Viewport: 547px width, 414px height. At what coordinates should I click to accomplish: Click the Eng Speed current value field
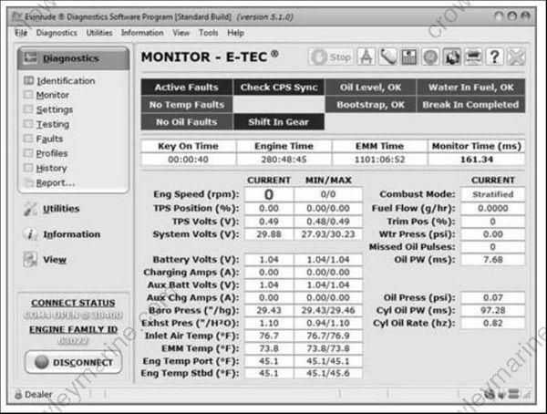point(269,194)
